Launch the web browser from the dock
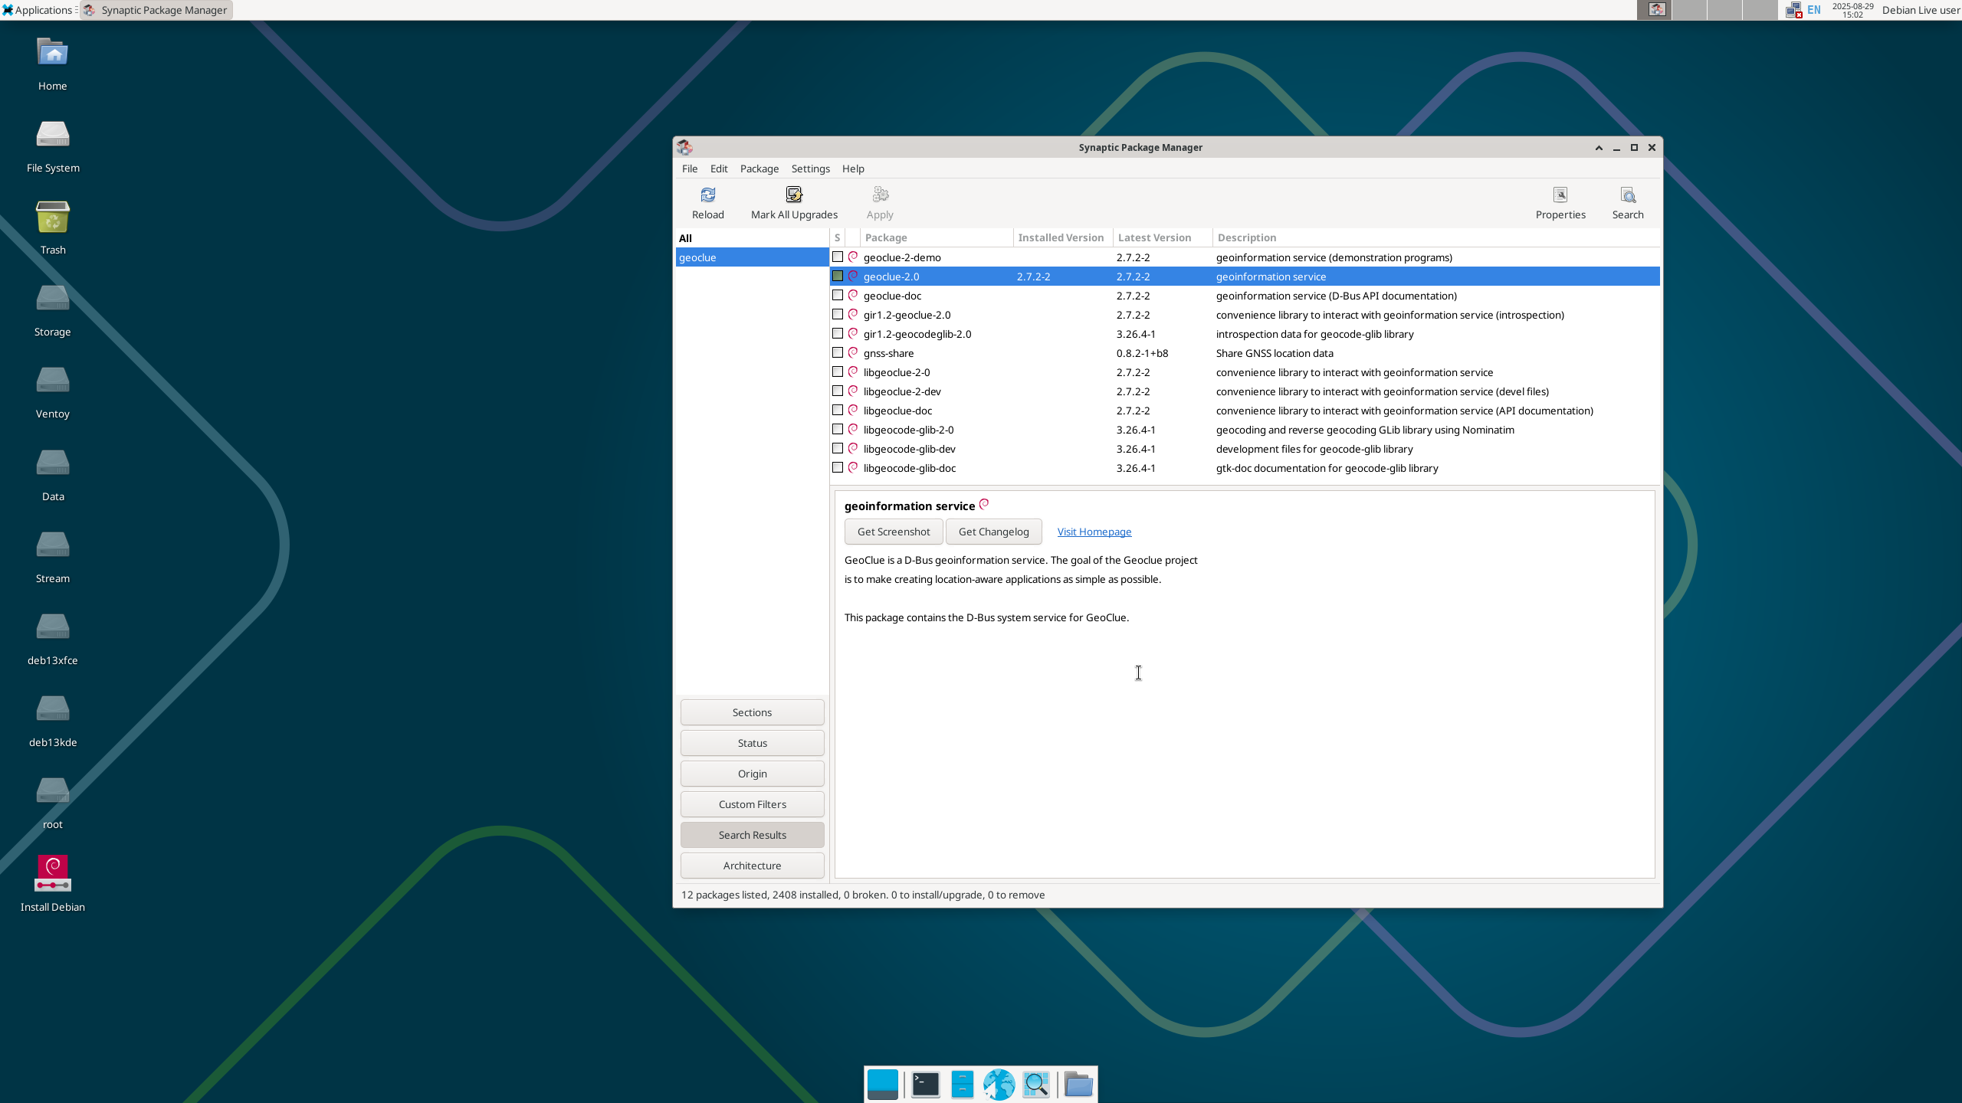Viewport: 1962px width, 1103px height. (999, 1084)
